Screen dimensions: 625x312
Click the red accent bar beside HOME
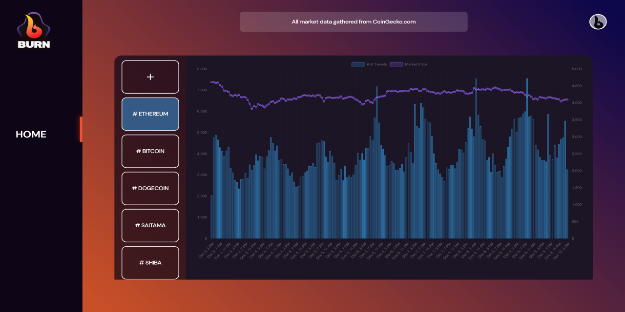pos(81,129)
